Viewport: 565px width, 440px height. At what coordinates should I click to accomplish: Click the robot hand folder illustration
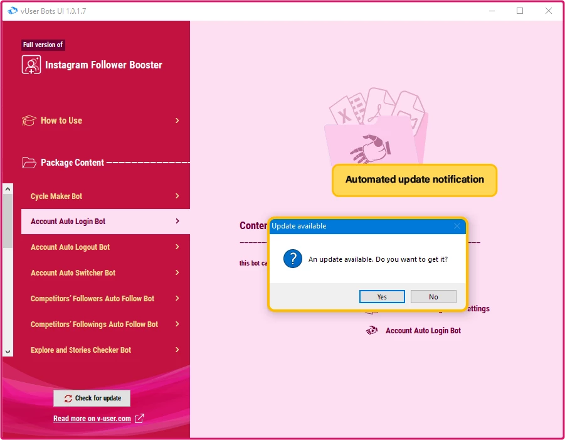(377, 126)
